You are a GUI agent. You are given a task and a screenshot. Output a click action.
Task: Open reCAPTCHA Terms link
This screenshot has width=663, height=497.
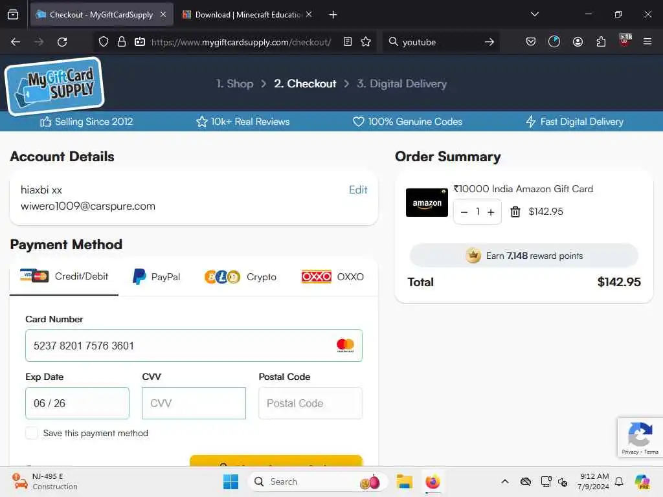pos(651,452)
